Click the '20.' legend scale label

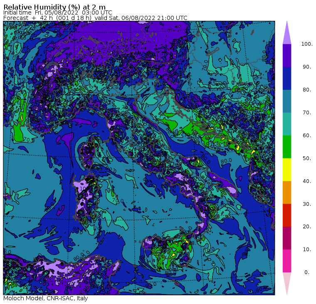click(x=307, y=227)
